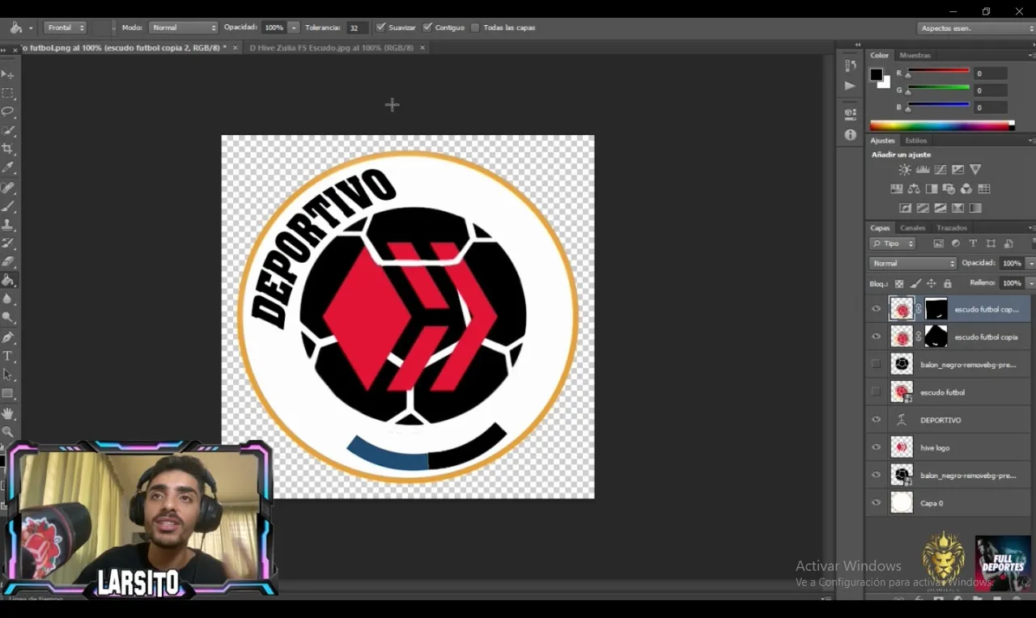The height and width of the screenshot is (618, 1036).
Task: Open the History panel icon
Action: (850, 66)
